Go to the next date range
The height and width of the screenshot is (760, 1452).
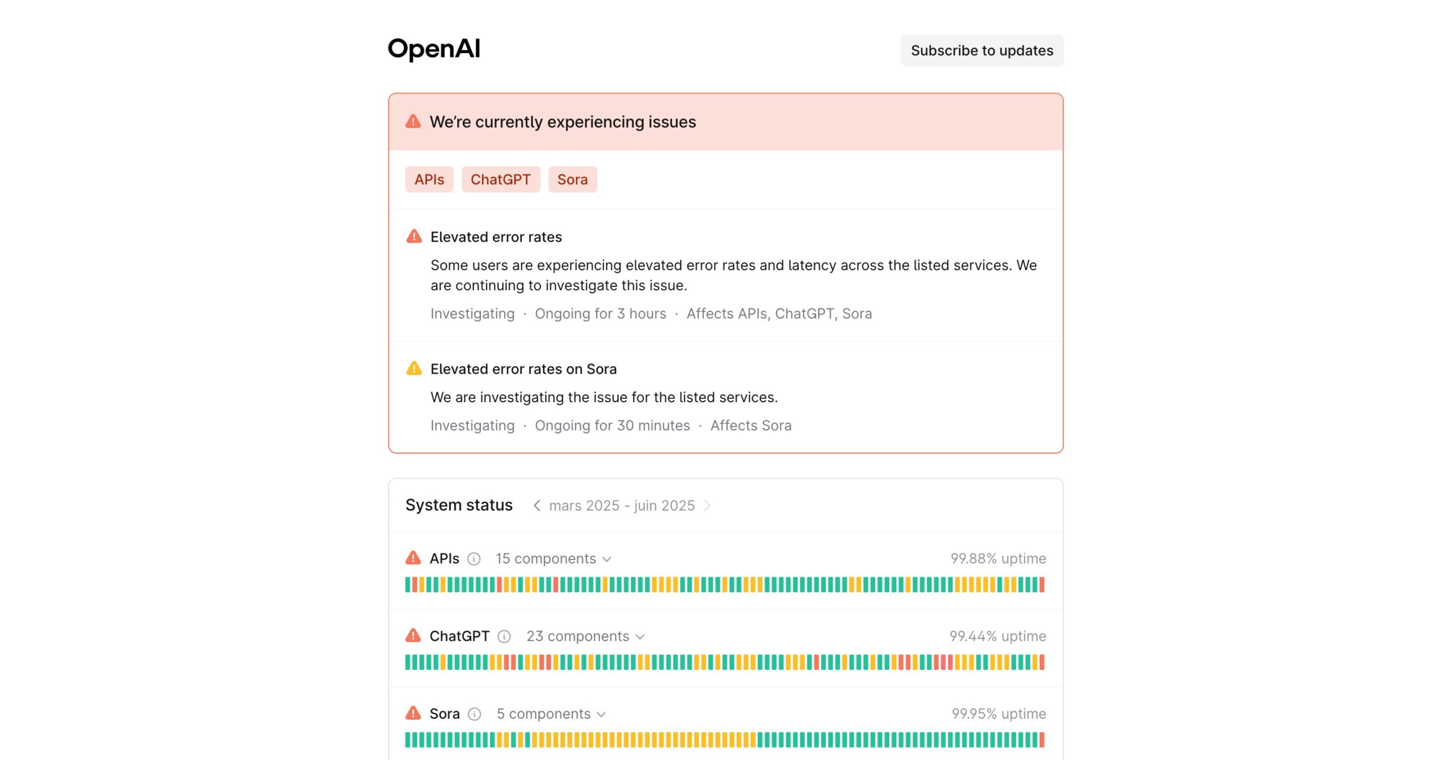coord(707,505)
